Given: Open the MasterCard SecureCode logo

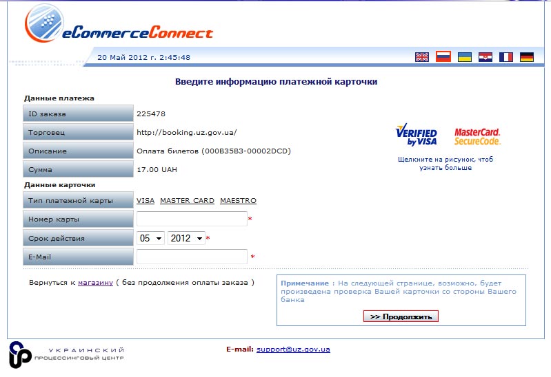Looking at the screenshot, I should (x=477, y=136).
